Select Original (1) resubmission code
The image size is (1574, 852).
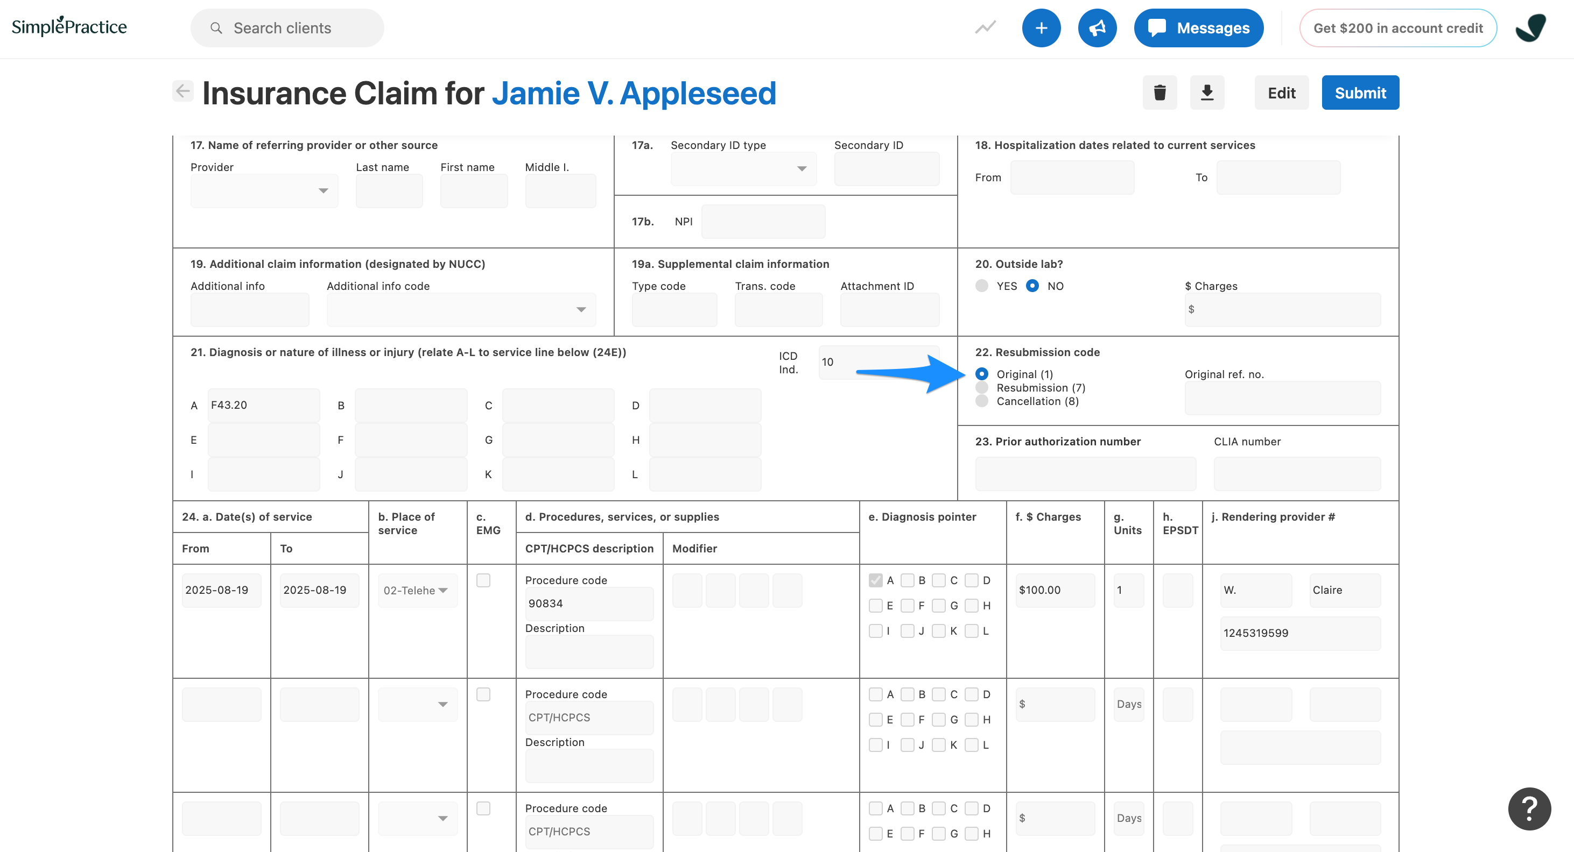[x=982, y=374]
